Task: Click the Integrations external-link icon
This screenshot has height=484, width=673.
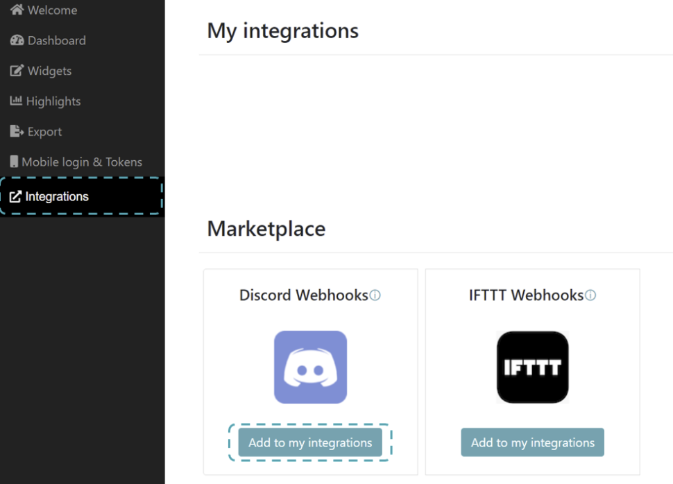Action: [15, 197]
